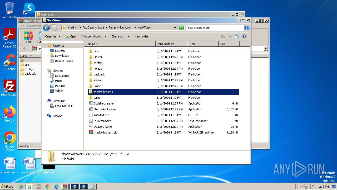Select the Kolabc folder icon
337x190 pixels.
point(91,69)
